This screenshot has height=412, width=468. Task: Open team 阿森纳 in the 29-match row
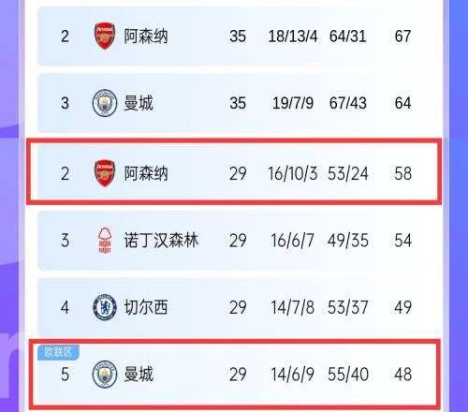146,173
